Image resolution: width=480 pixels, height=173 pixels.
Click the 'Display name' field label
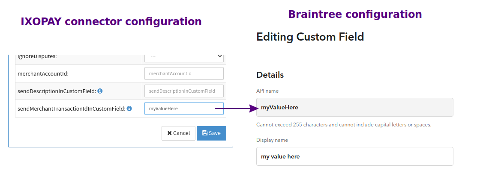coord(272,140)
